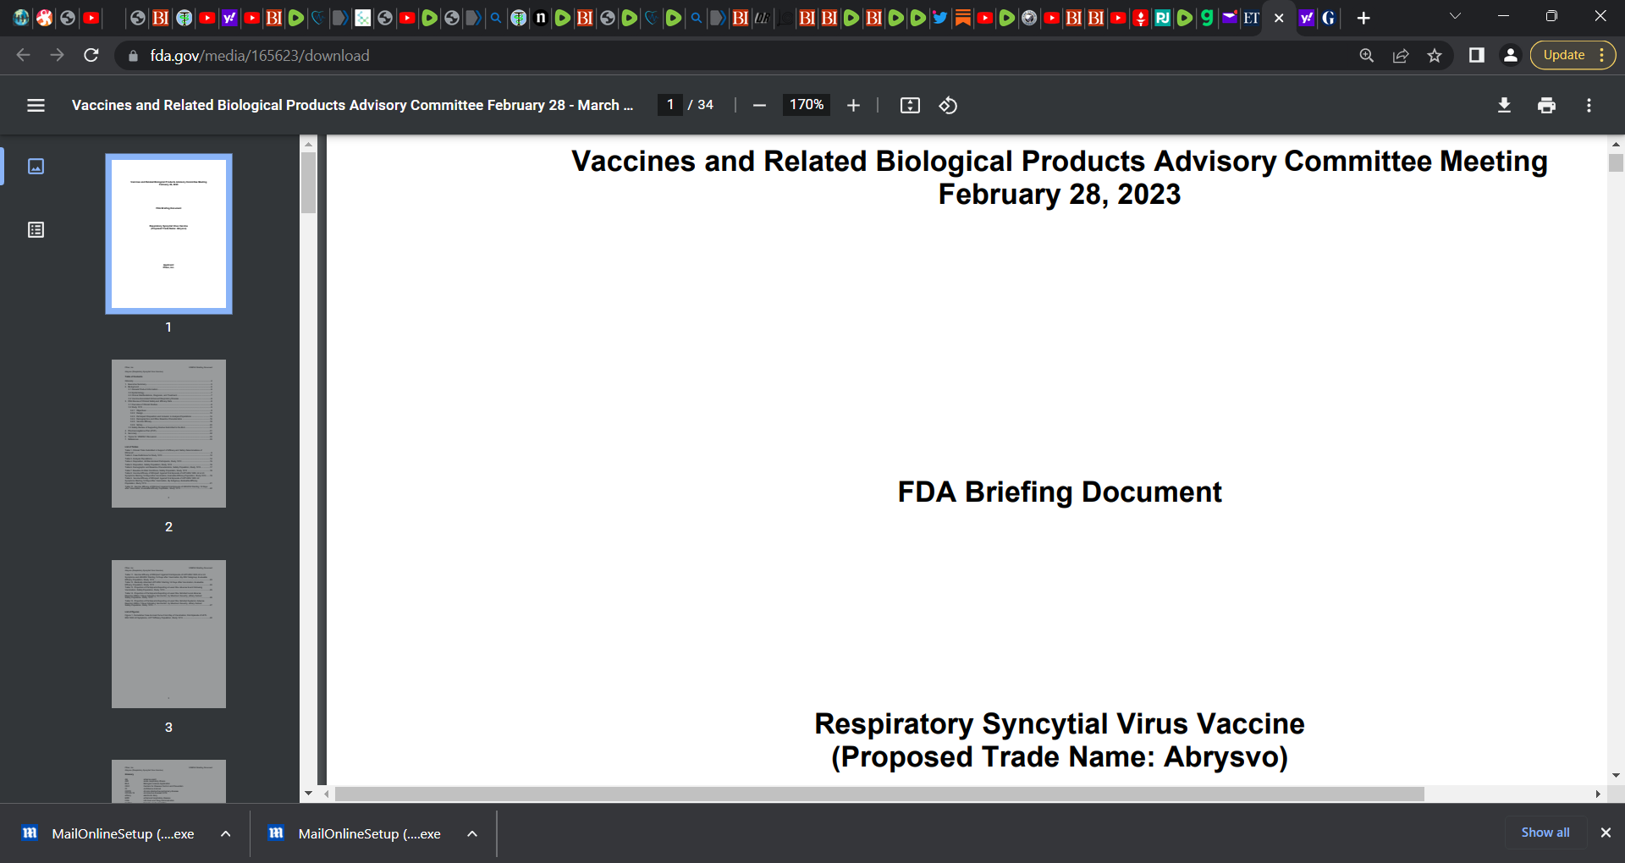Switch to the document outline view

coord(36,229)
